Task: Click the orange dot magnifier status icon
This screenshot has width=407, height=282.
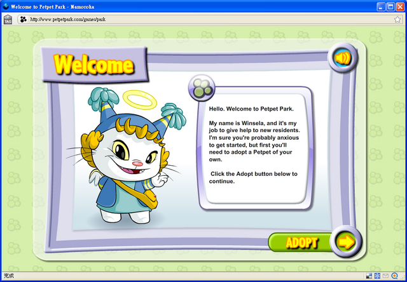Action: coord(394,276)
